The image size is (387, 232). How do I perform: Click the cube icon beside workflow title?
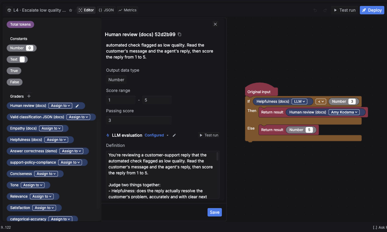10,10
